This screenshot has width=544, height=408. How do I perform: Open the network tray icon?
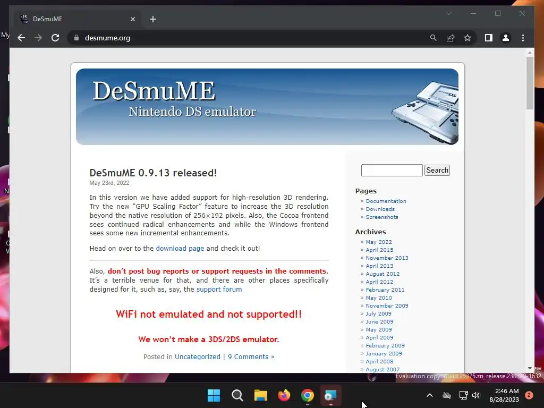pyautogui.click(x=463, y=395)
